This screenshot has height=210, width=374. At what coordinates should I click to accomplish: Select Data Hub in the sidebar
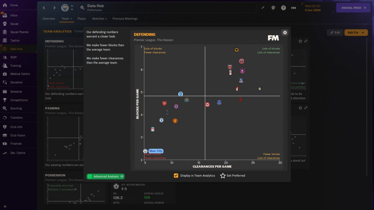18,49
